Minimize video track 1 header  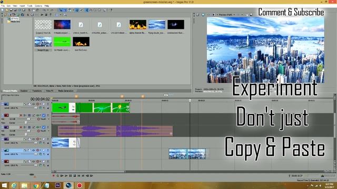tap(2, 104)
